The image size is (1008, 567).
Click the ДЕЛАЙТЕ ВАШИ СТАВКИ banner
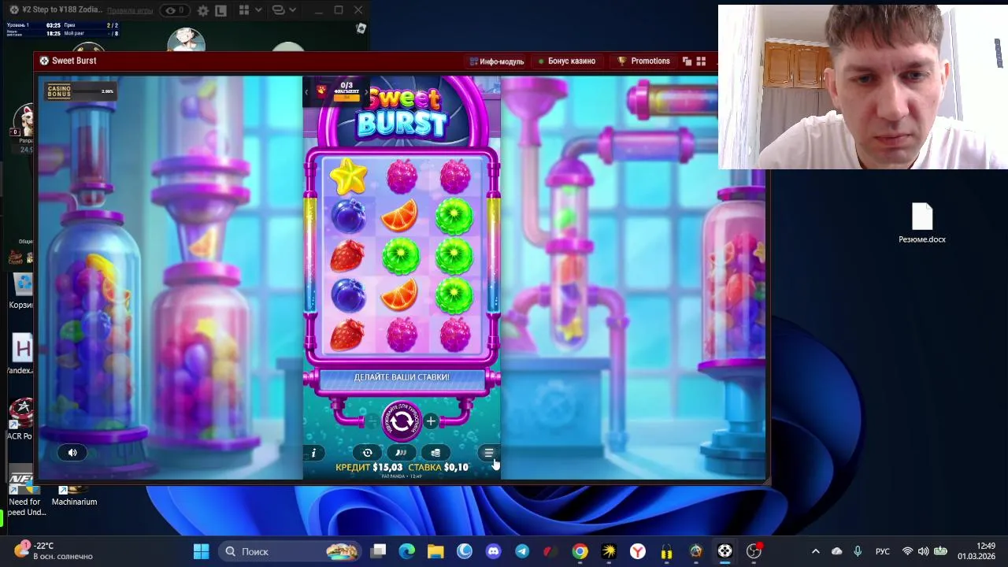point(402,378)
